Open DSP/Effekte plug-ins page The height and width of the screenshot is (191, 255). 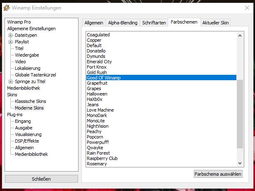click(x=27, y=141)
